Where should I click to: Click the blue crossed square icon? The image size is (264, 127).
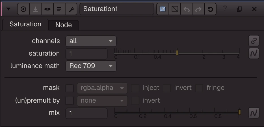(x=163, y=9)
